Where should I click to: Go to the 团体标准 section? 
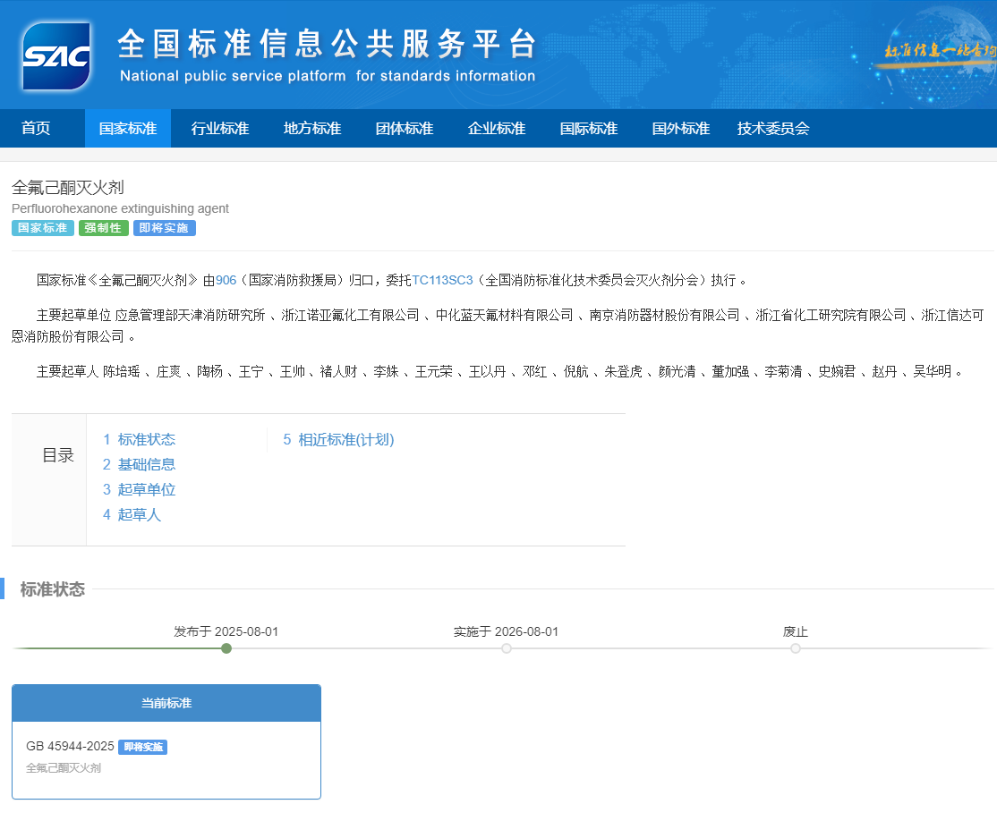pos(405,129)
